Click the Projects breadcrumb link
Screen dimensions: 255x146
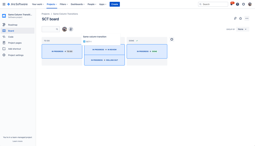(x=45, y=14)
